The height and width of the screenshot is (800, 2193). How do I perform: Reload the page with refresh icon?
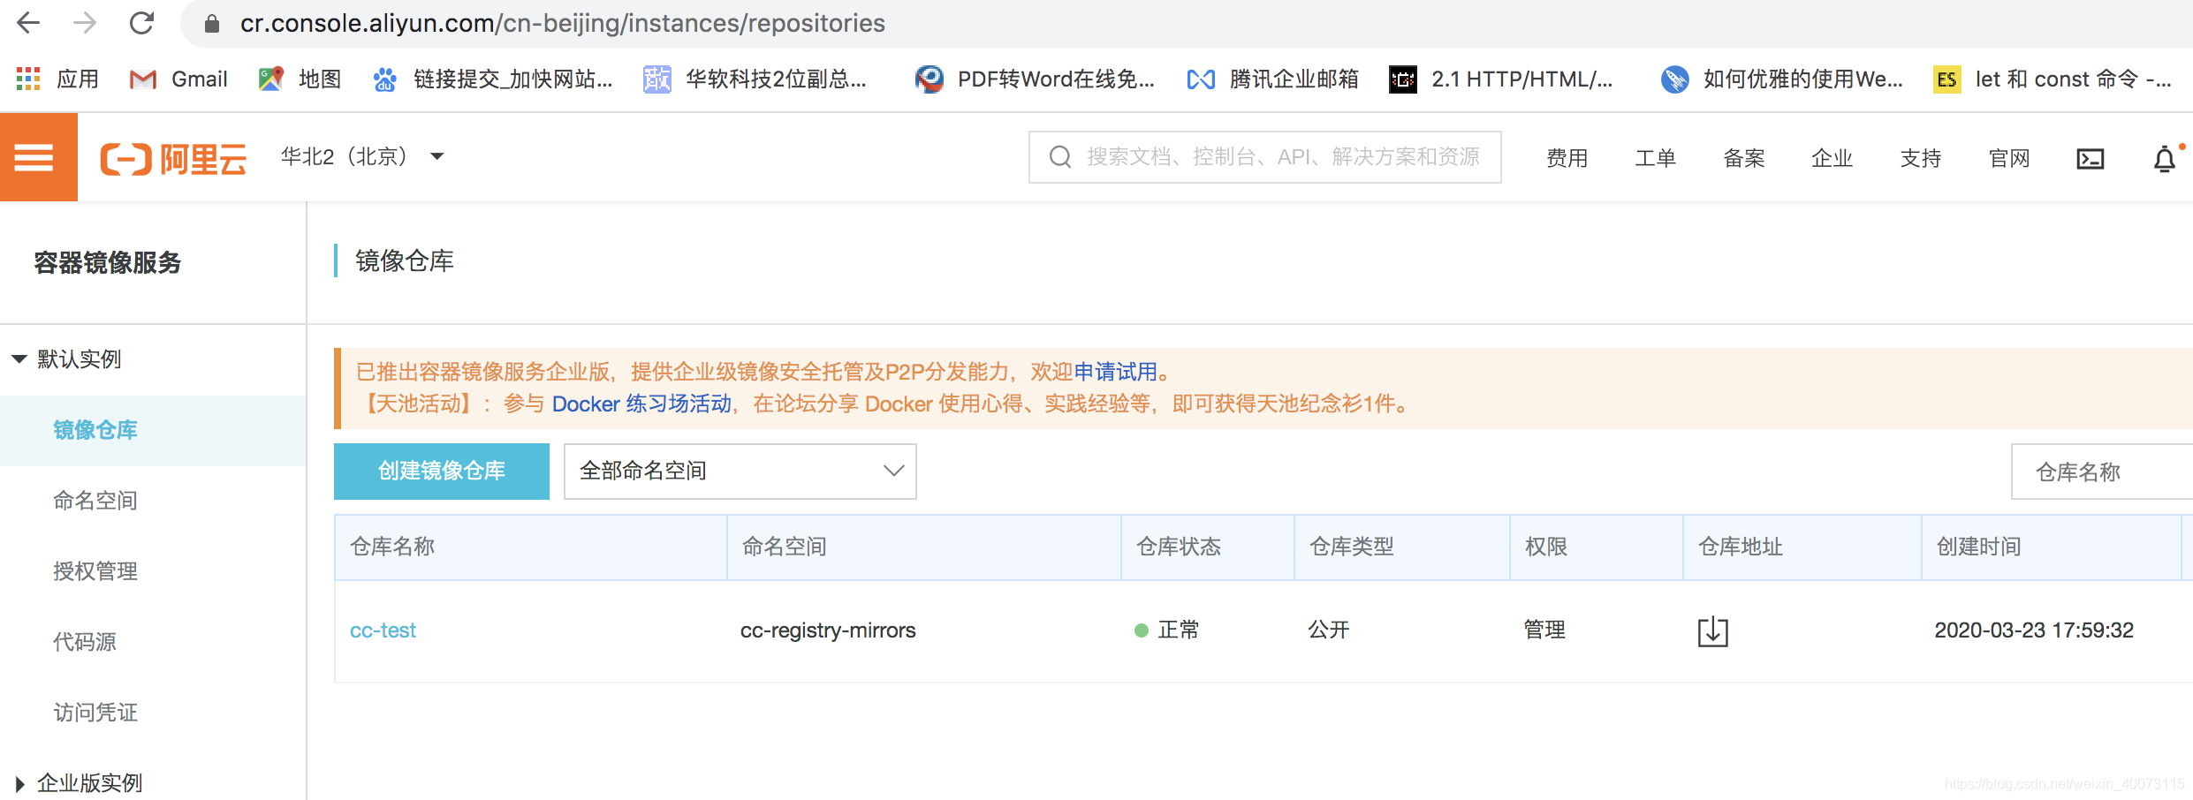click(142, 23)
